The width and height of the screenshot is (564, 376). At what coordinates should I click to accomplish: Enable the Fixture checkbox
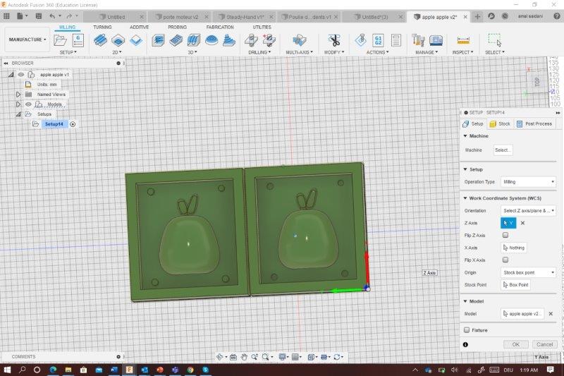point(467,330)
